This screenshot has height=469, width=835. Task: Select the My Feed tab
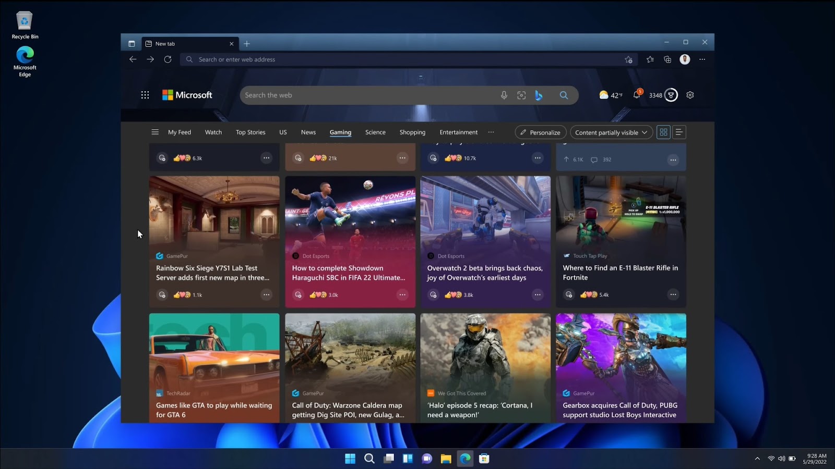pos(180,132)
